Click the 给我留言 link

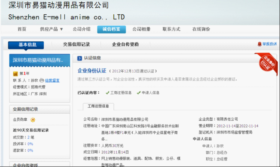(52, 80)
